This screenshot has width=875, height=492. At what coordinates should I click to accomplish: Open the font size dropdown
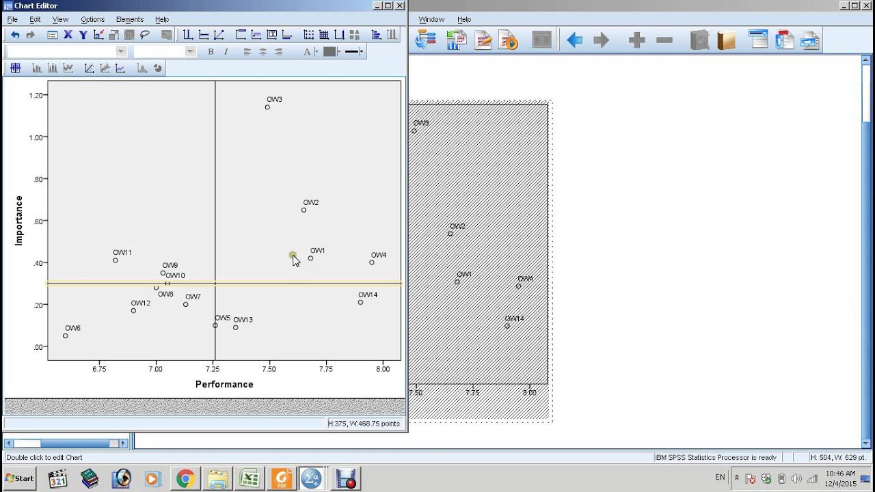point(191,51)
